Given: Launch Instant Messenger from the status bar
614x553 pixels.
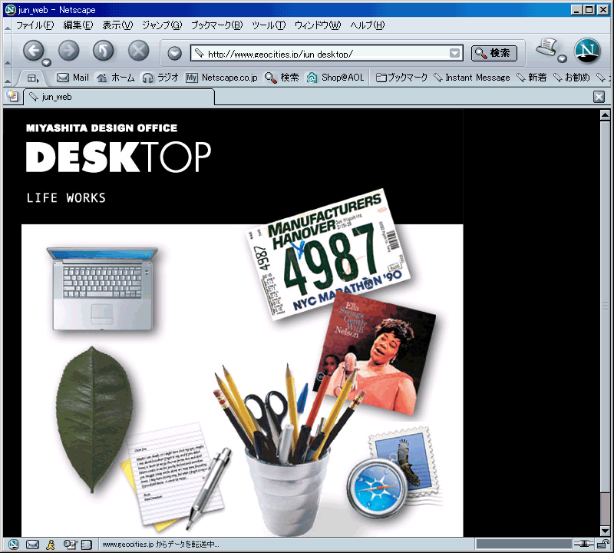Looking at the screenshot, I should tap(51, 545).
